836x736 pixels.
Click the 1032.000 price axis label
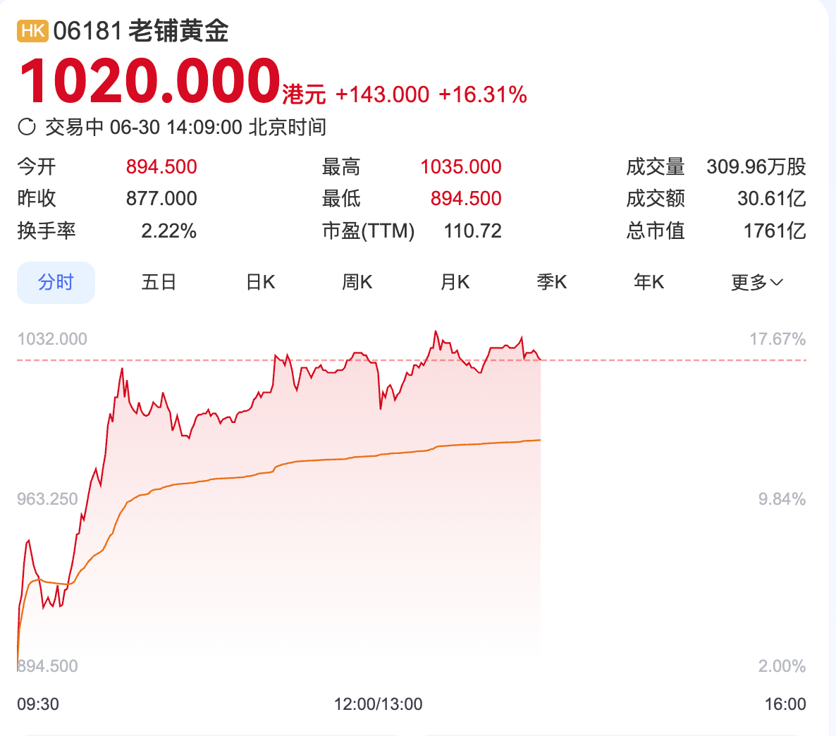point(52,339)
